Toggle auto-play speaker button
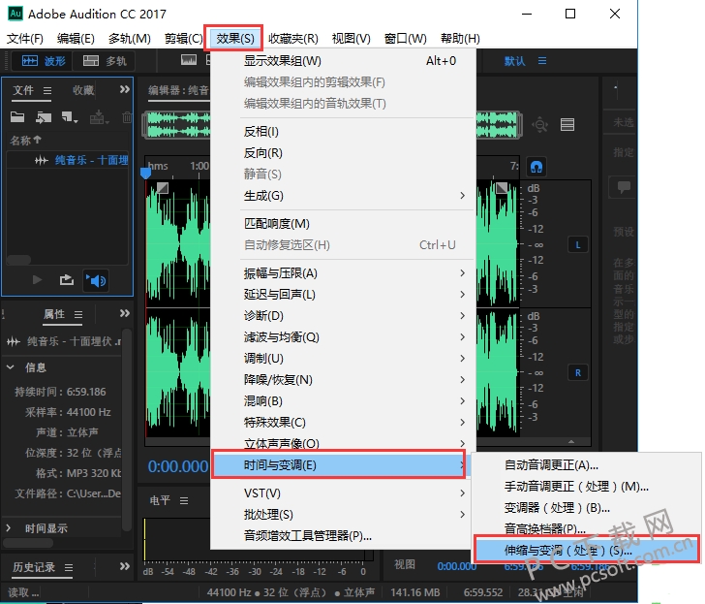This screenshot has width=705, height=604. 95,281
